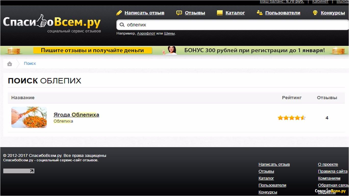Open the sea buckthorn thumbnail image
Screen dimensions: 349x196
click(29, 117)
